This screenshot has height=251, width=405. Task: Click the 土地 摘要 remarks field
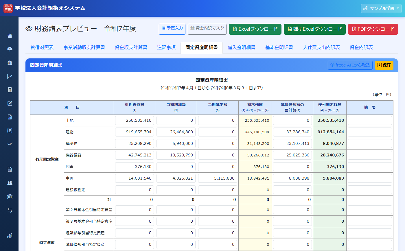pos(370,120)
